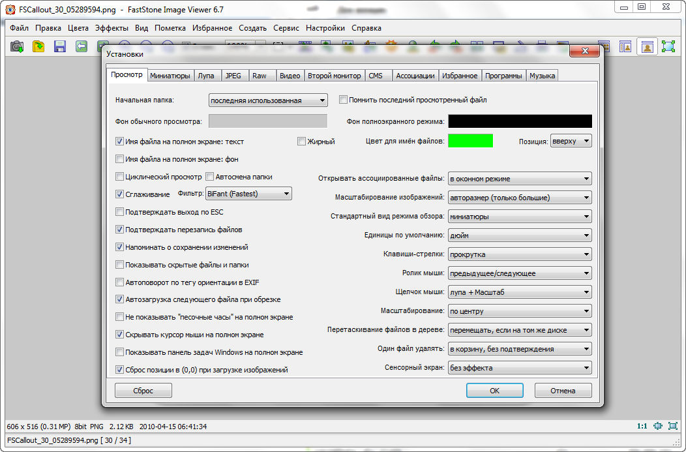
Task: Click the green file name color swatch
Action: pyautogui.click(x=470, y=141)
